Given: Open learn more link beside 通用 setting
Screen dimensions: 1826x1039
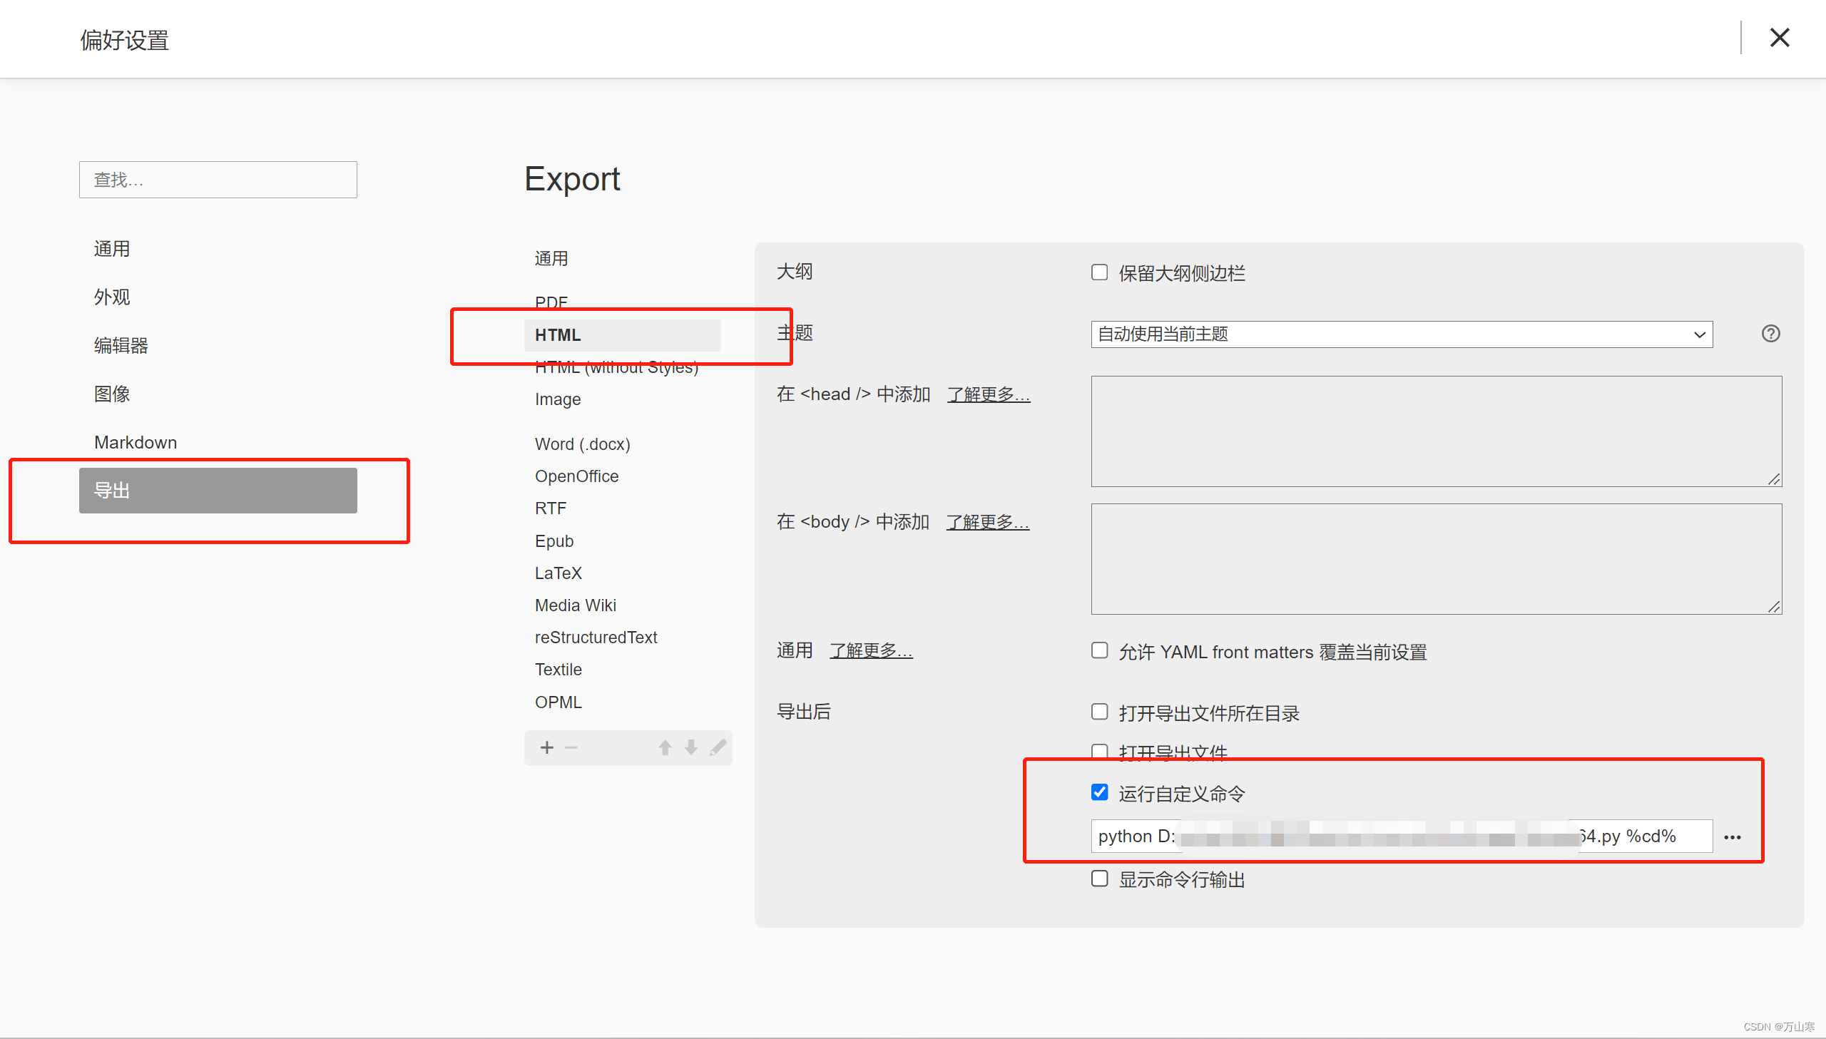Looking at the screenshot, I should click(x=870, y=650).
